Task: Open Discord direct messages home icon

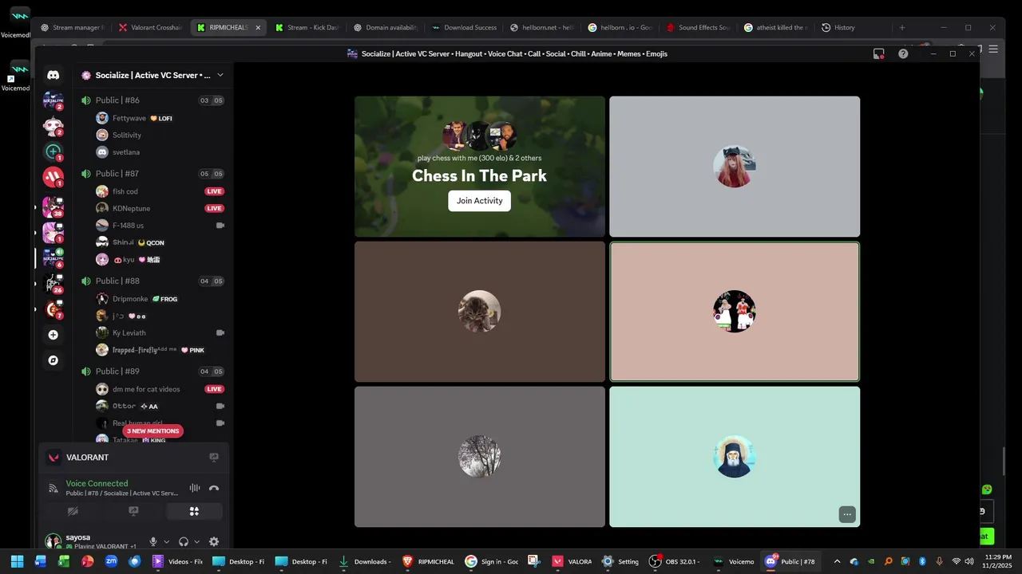Action: click(x=53, y=75)
